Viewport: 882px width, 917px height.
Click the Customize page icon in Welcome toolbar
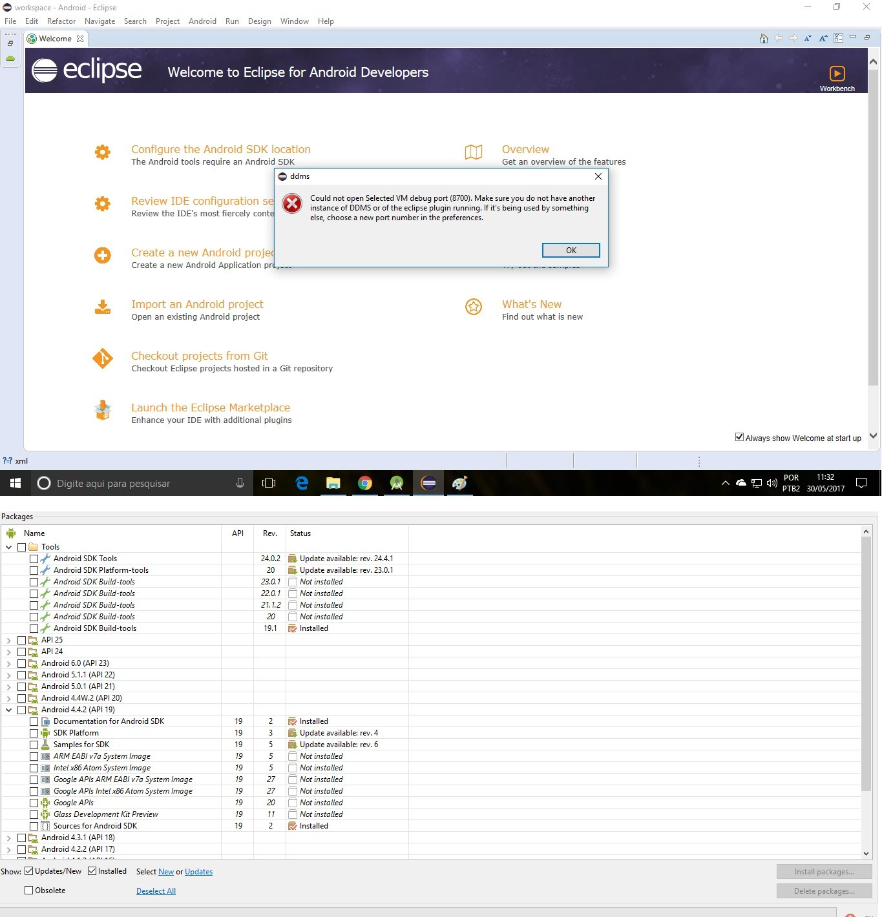click(x=838, y=38)
